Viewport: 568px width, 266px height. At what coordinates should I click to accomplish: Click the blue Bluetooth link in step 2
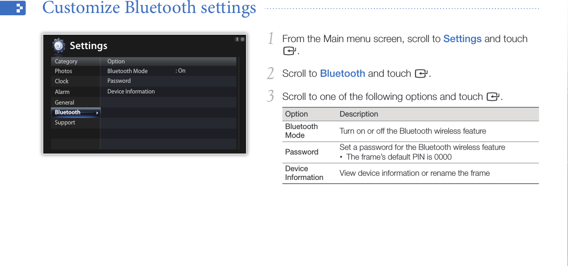pyautogui.click(x=342, y=74)
